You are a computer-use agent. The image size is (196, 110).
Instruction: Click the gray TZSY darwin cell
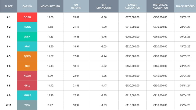(27, 105)
